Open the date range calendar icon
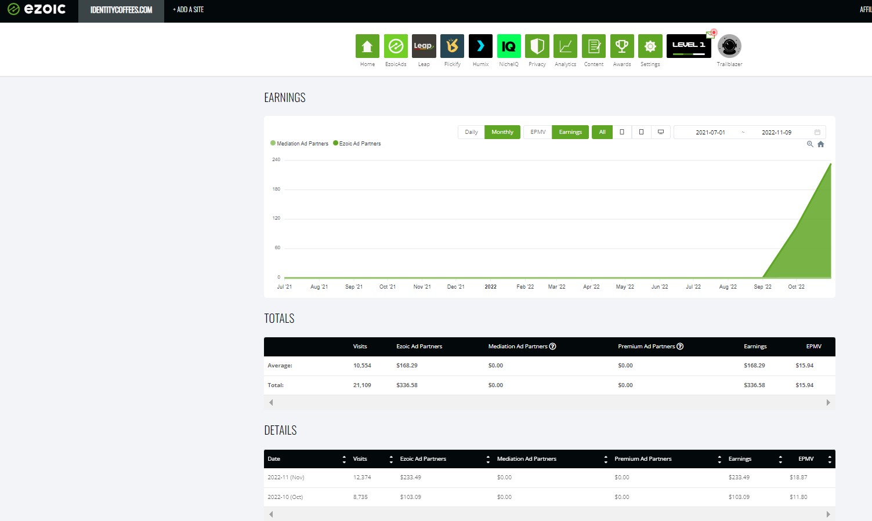This screenshot has width=872, height=521. click(x=817, y=132)
